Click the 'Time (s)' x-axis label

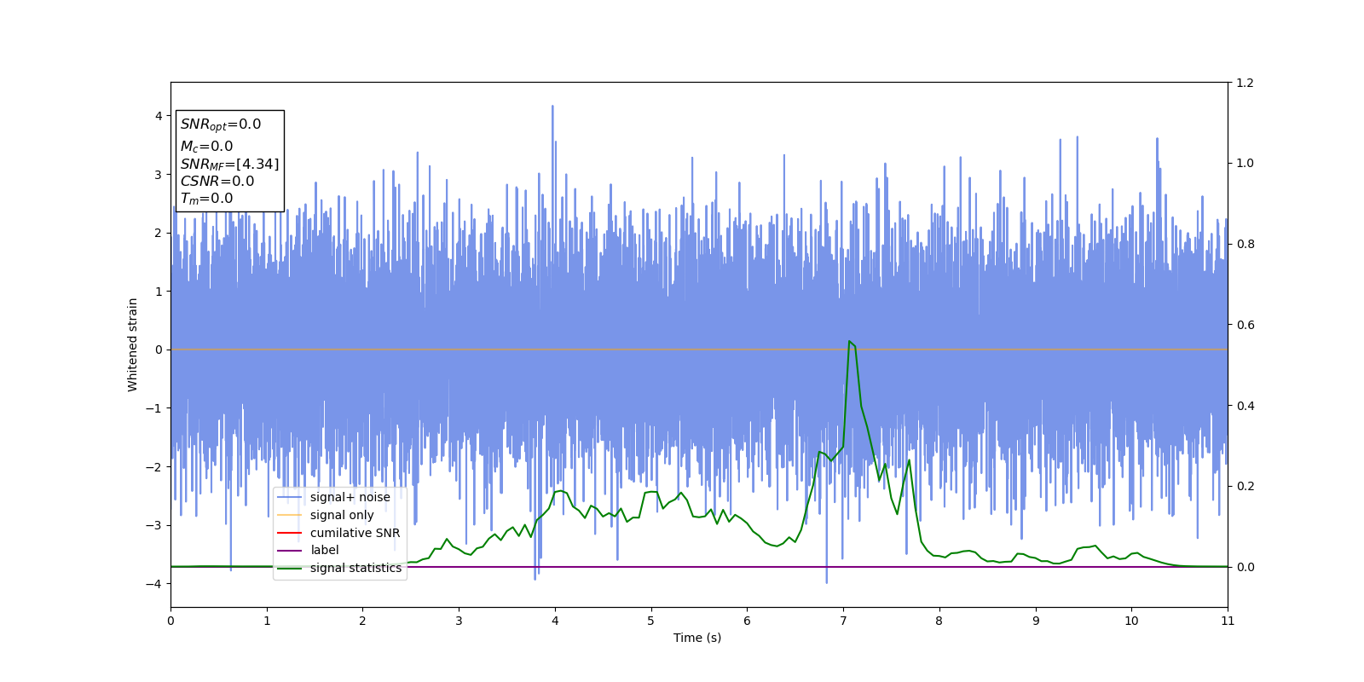click(697, 638)
